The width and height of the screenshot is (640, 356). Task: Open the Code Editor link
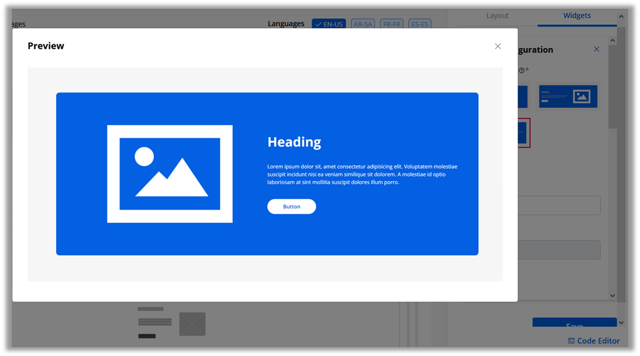coord(594,341)
